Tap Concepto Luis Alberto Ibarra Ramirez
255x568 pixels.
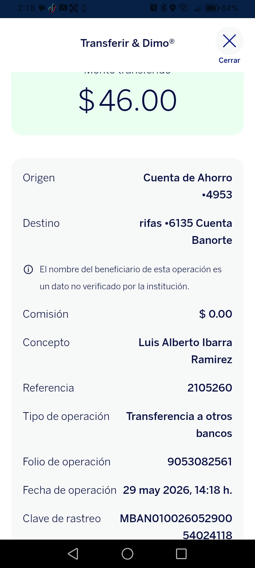[185, 351]
